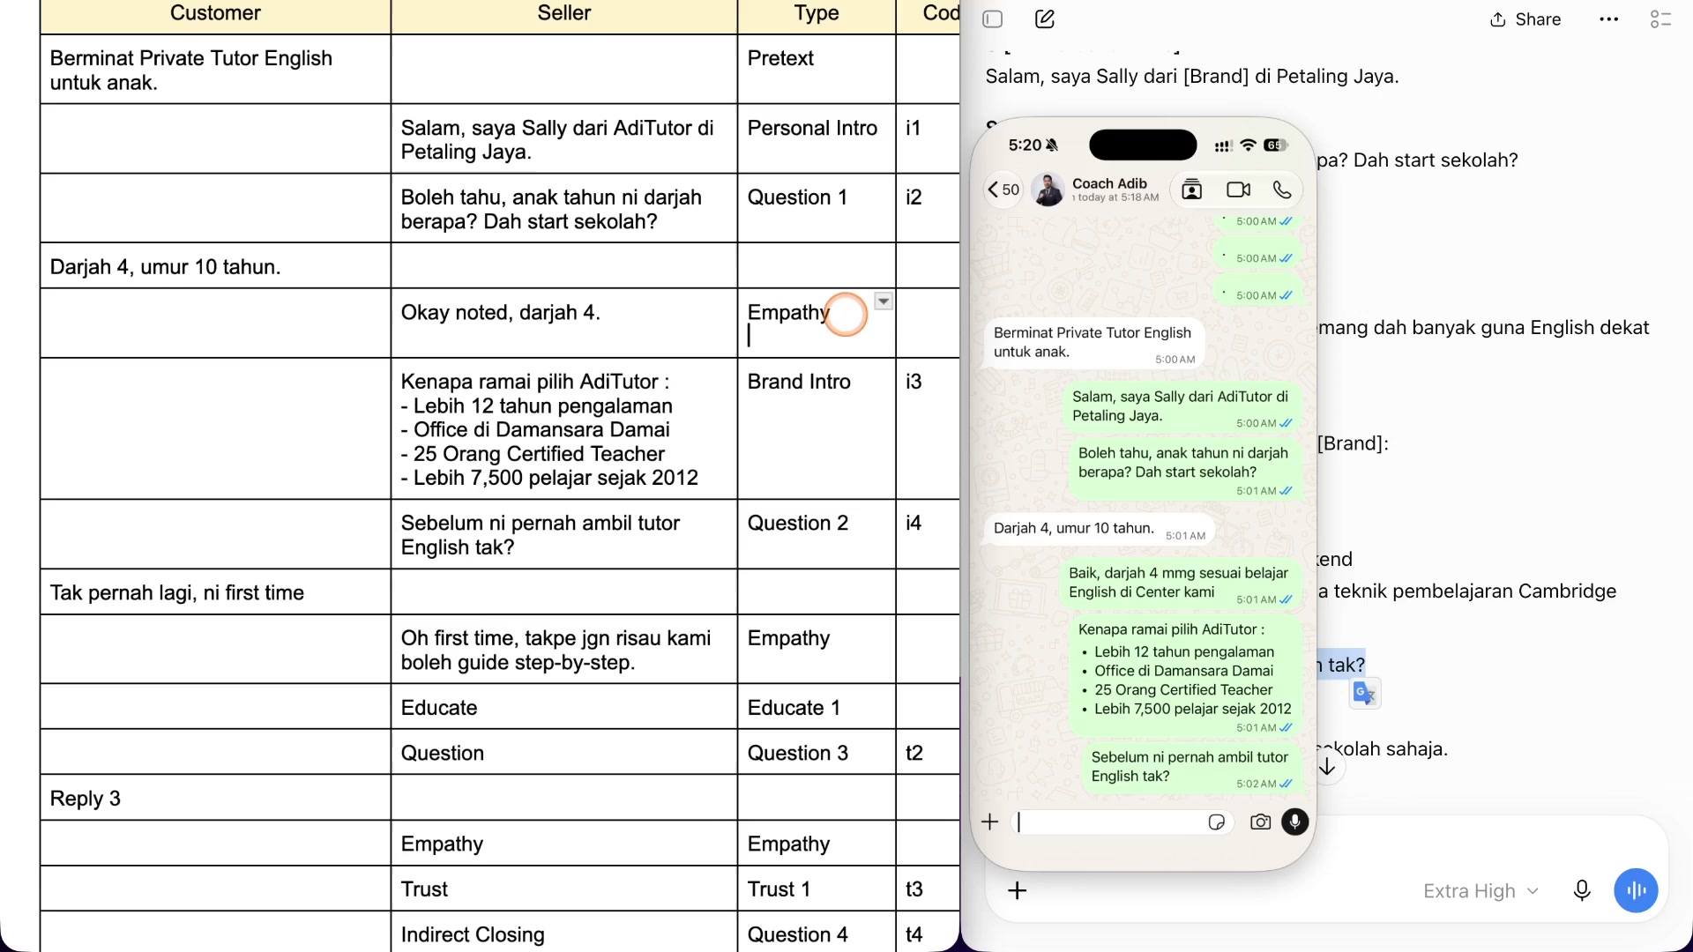Start a video call with Coach Adib
This screenshot has width=1693, height=952.
click(x=1239, y=190)
